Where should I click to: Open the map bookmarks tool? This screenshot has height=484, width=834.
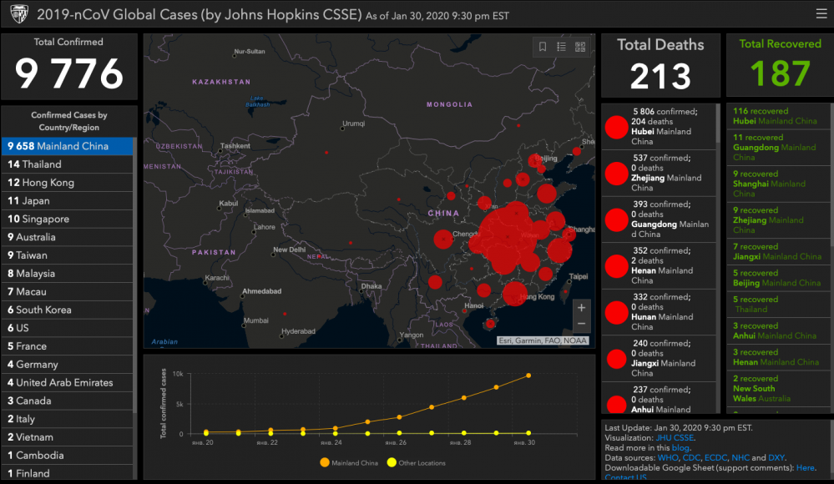click(543, 47)
